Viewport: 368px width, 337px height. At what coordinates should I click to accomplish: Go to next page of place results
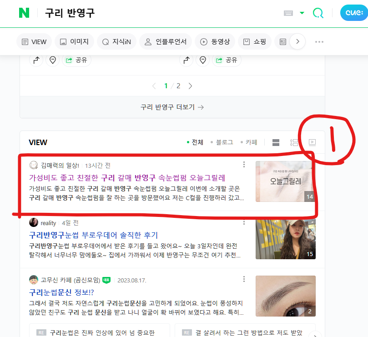point(190,86)
